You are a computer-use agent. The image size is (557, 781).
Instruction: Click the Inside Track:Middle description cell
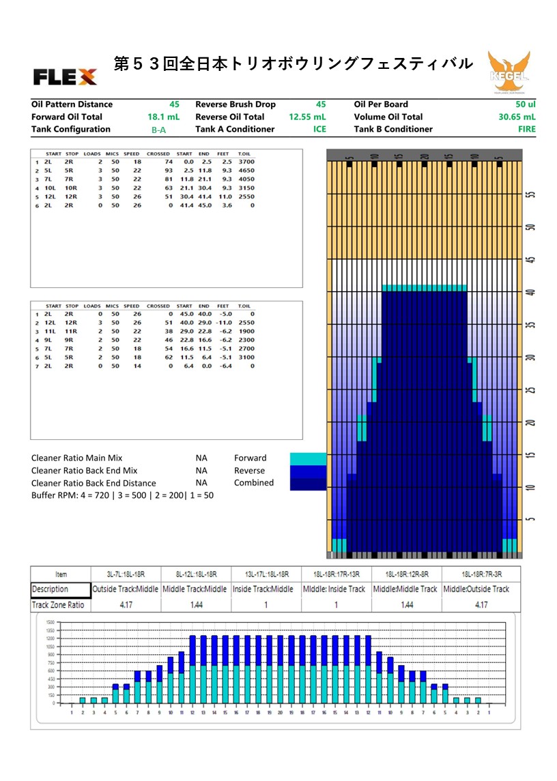point(266,589)
